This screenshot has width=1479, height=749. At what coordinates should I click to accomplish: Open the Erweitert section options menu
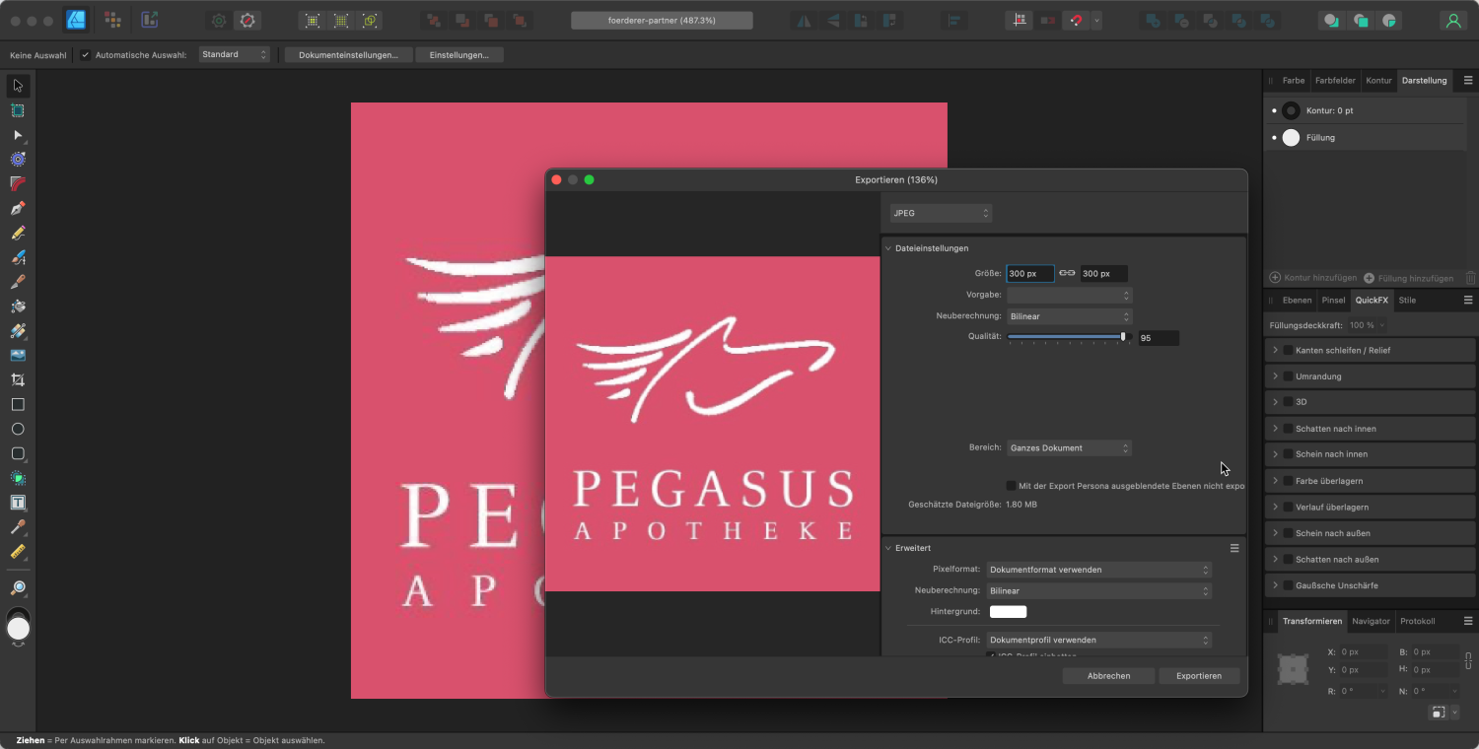tap(1233, 548)
